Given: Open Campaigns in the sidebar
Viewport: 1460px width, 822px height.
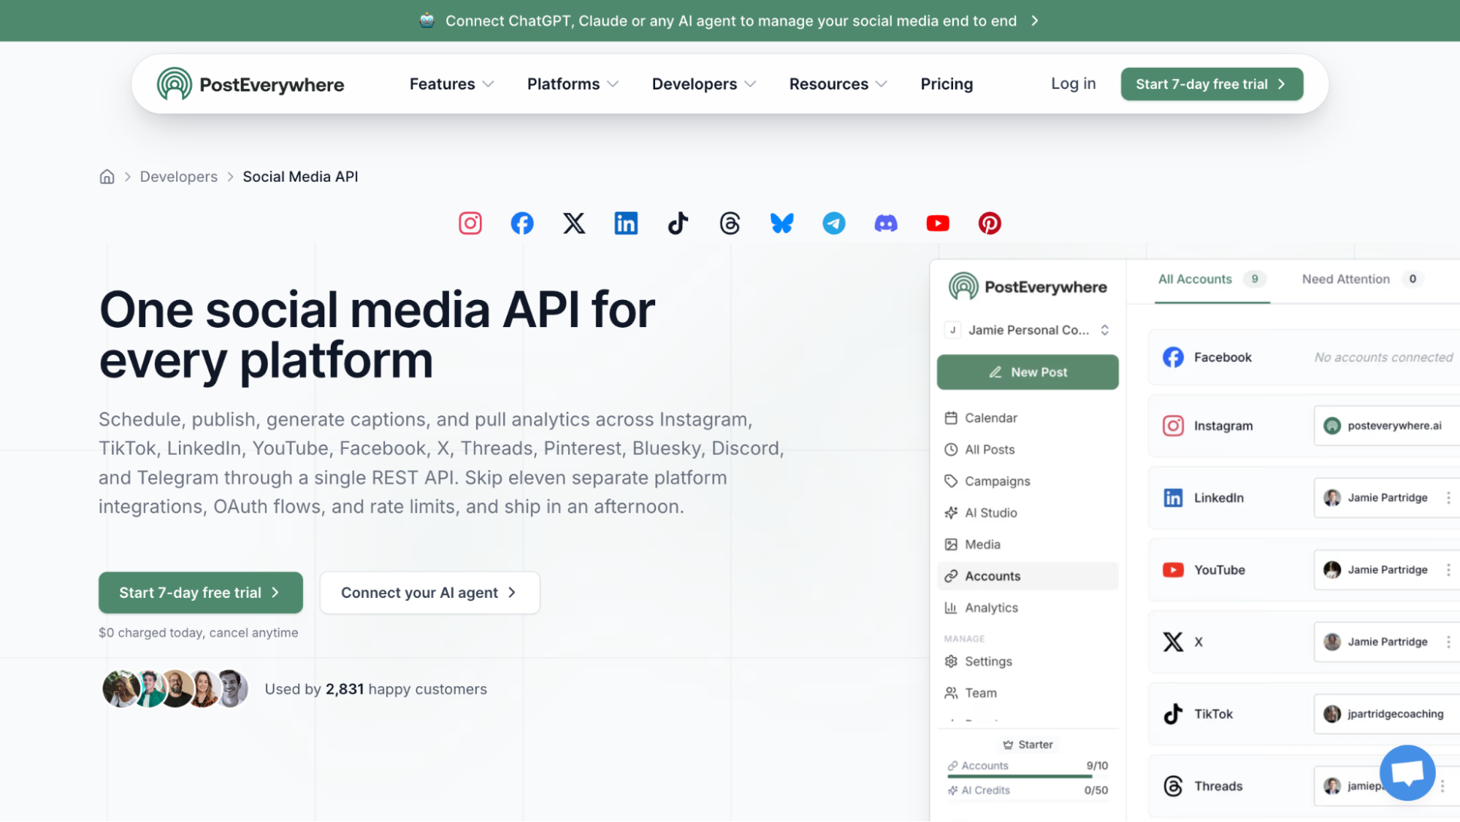Looking at the screenshot, I should [x=1028, y=481].
